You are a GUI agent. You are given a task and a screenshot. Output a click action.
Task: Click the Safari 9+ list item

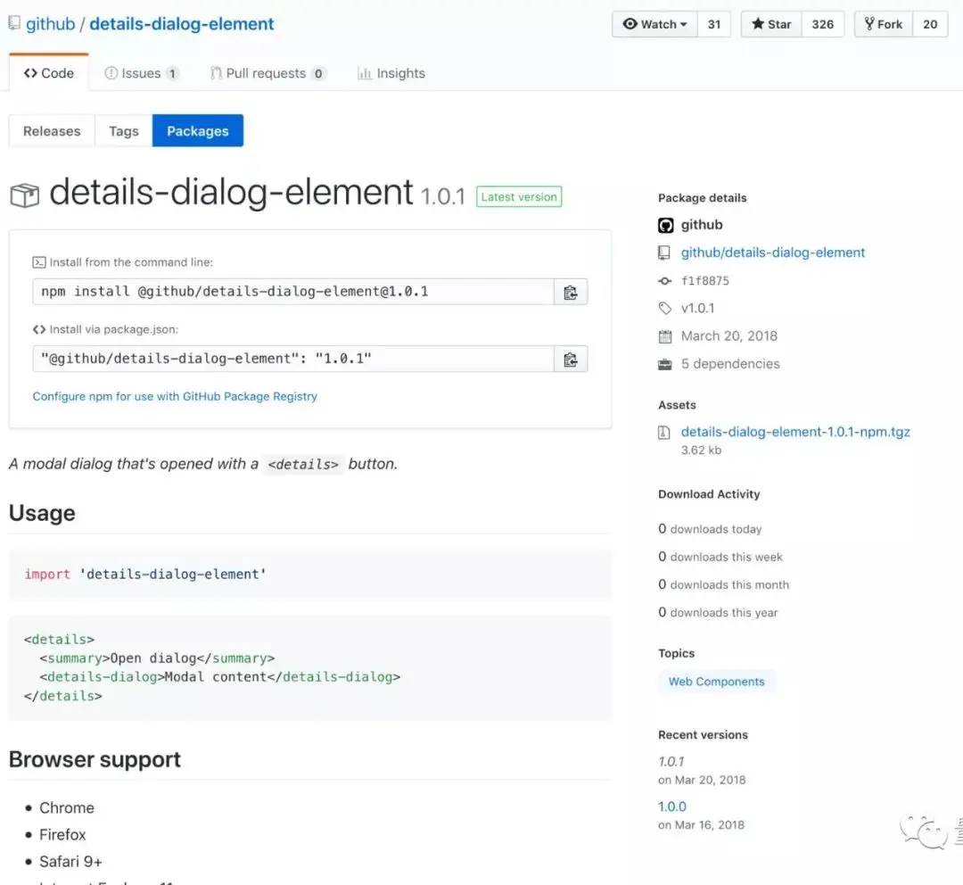point(70,863)
